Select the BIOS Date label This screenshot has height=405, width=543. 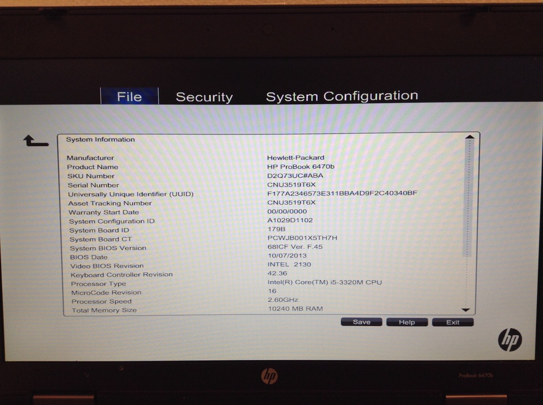coord(89,257)
